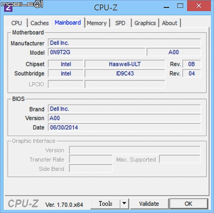Click the Graphic Interface Version field
The height and width of the screenshot is (213, 214).
pos(135,150)
